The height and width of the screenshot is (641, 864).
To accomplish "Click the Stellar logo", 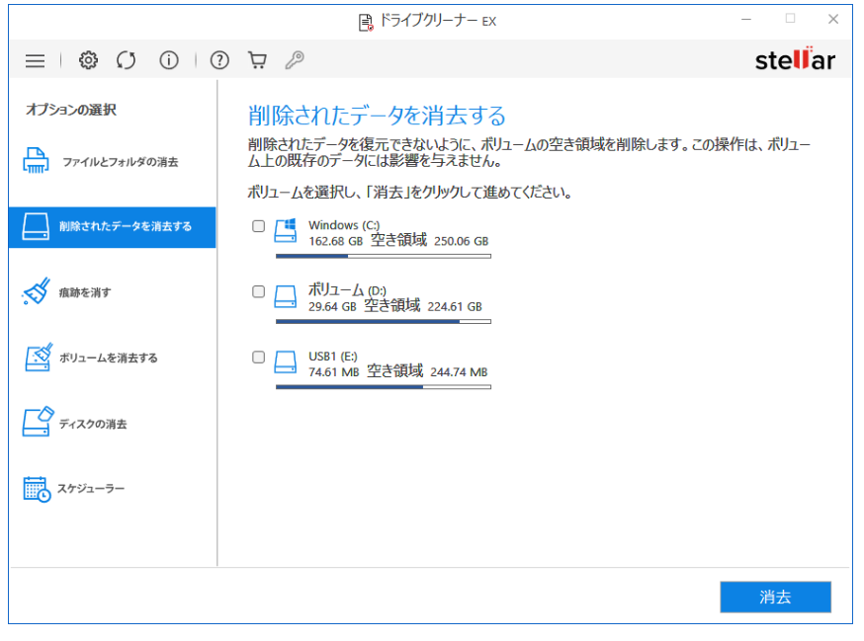I will click(795, 59).
